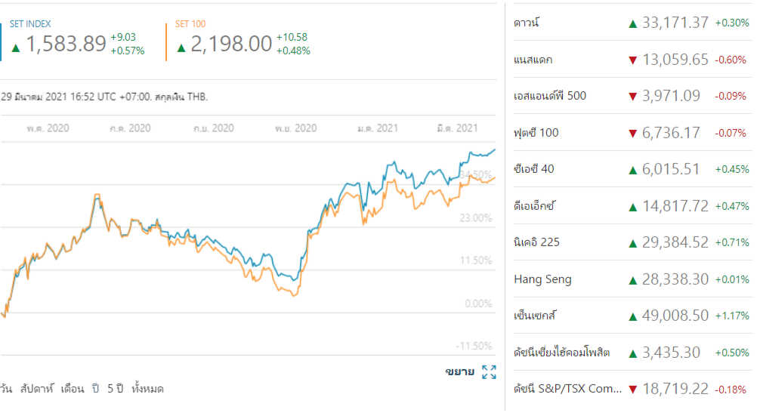This screenshot has height=416, width=763.
Task: Select the สัปดาห์ time range
Action: 39,389
